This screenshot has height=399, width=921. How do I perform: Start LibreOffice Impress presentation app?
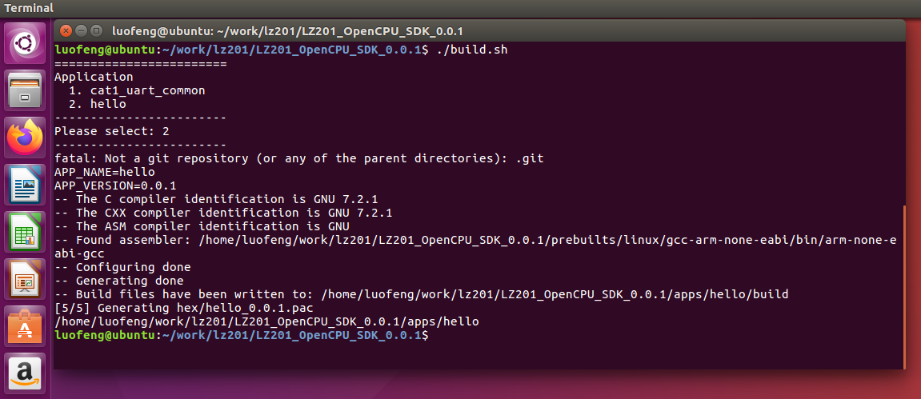(x=26, y=278)
